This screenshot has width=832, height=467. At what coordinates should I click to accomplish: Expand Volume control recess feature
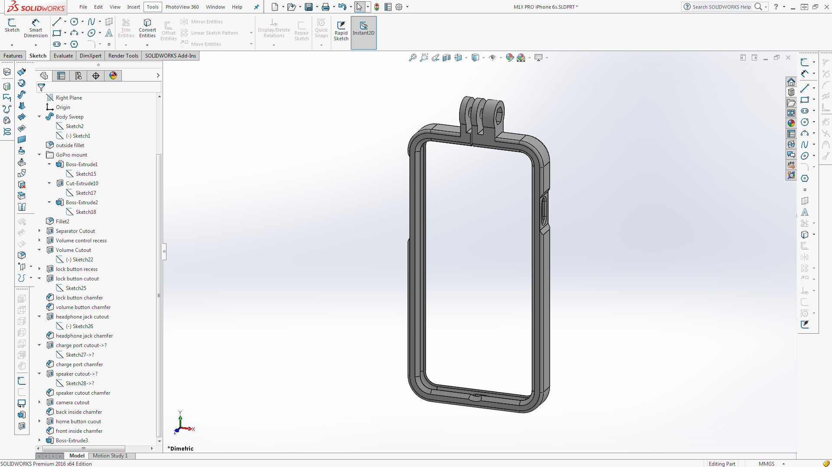pyautogui.click(x=39, y=241)
